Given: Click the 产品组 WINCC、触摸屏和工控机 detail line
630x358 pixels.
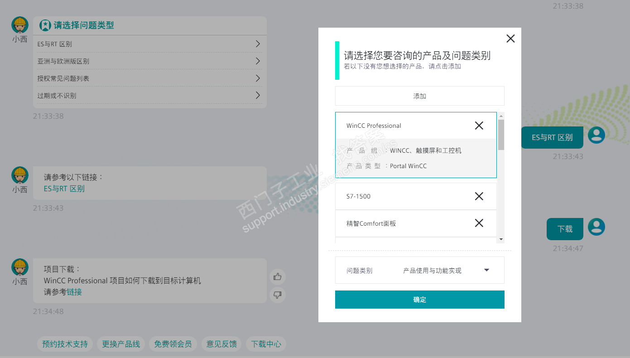Looking at the screenshot, I should tap(404, 150).
